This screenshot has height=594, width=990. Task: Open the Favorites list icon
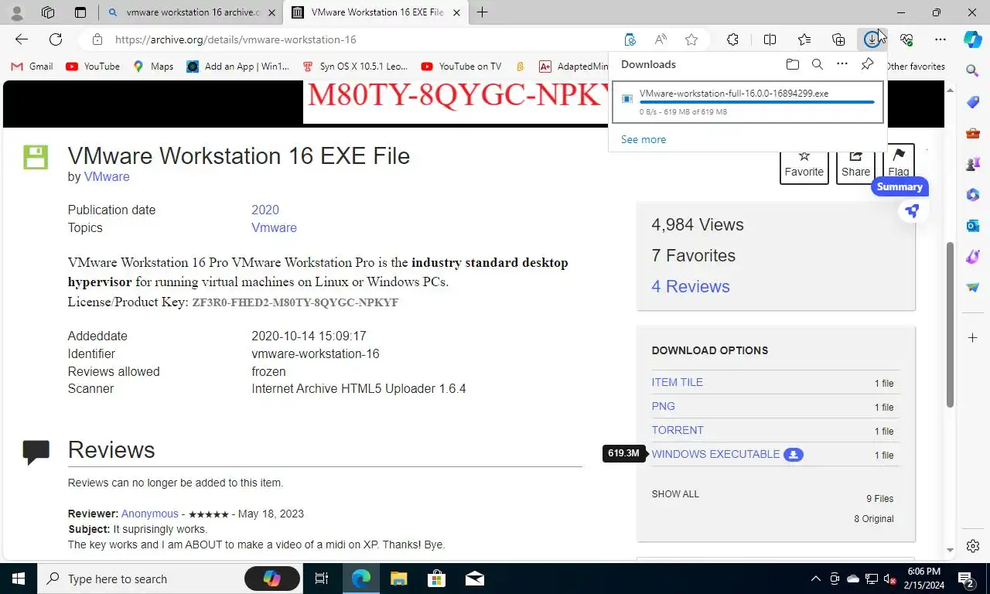[804, 39]
